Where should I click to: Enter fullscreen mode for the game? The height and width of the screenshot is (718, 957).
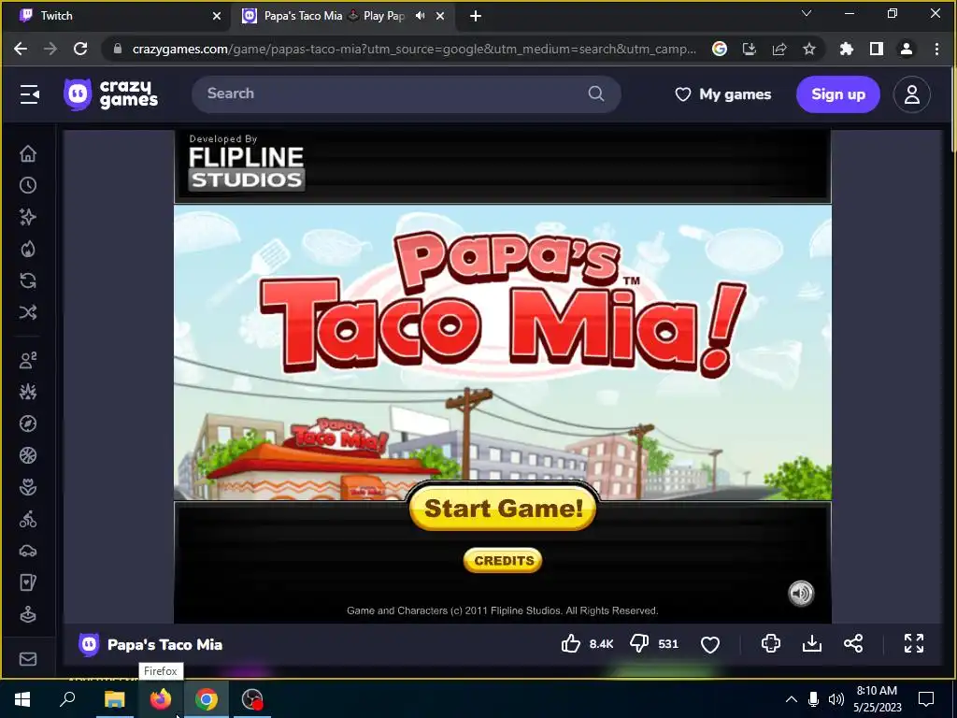pyautogui.click(x=914, y=643)
